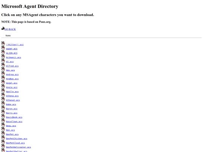The width and height of the screenshot is (203, 152).
Task: Click the character icon beside BenPetHelicopter.acs
Action: point(3,146)
